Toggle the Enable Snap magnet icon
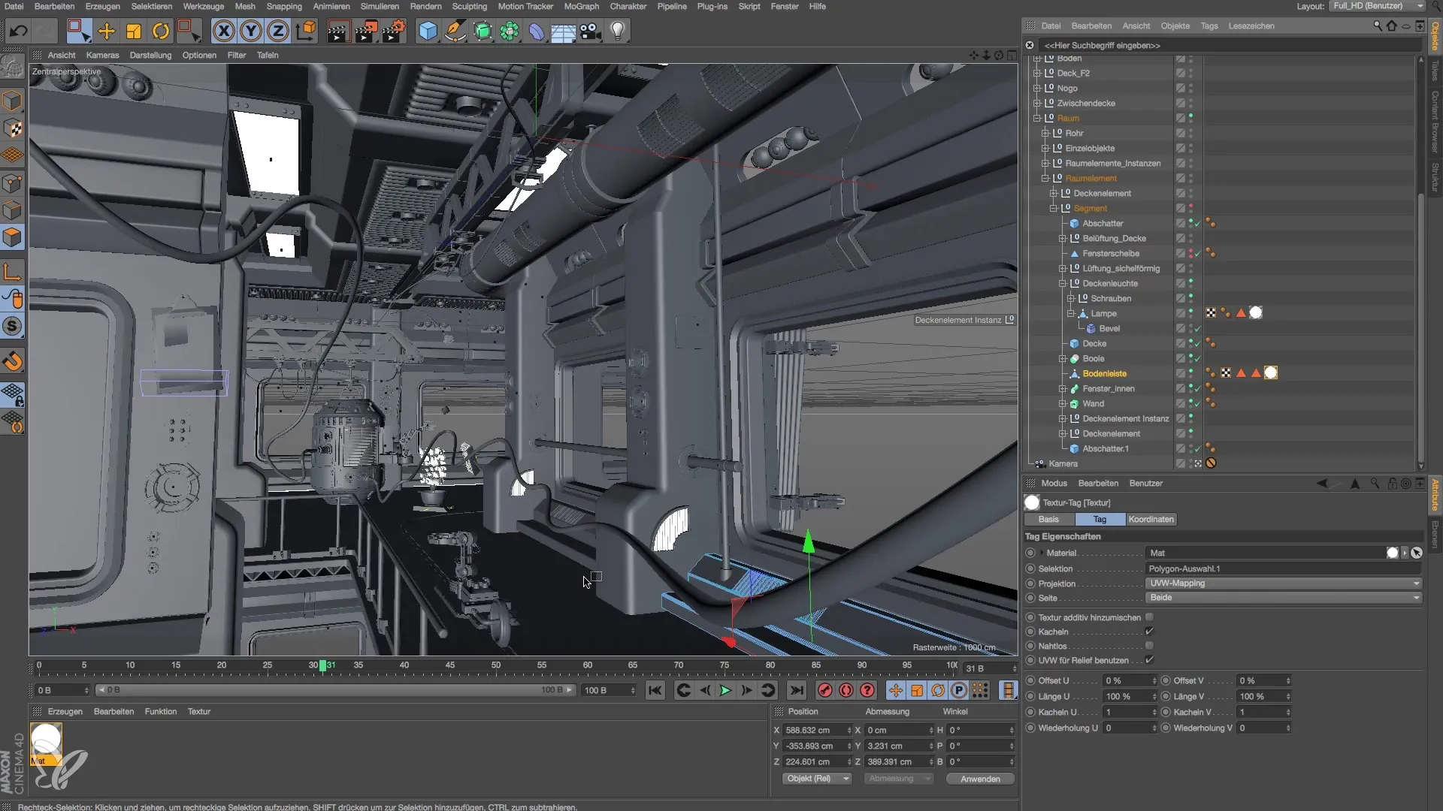This screenshot has width=1443, height=811. (x=13, y=361)
